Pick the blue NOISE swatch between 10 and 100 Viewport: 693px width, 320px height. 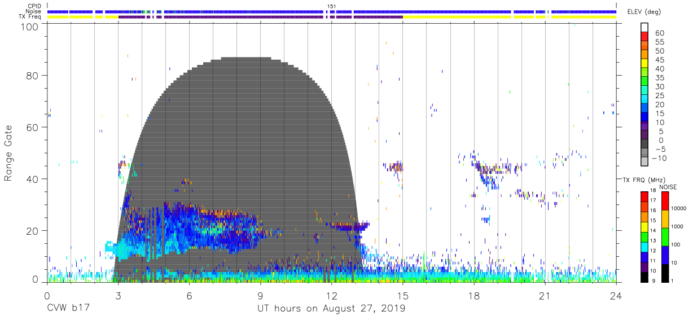point(665,255)
